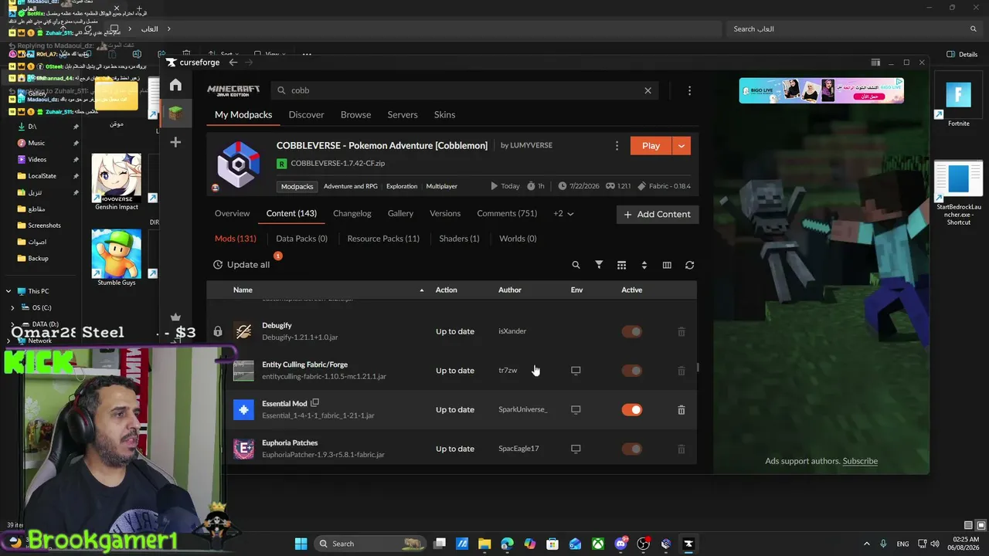The image size is (989, 556).
Task: Delete the Entity Culling Fabric/Forge mod
Action: (681, 371)
